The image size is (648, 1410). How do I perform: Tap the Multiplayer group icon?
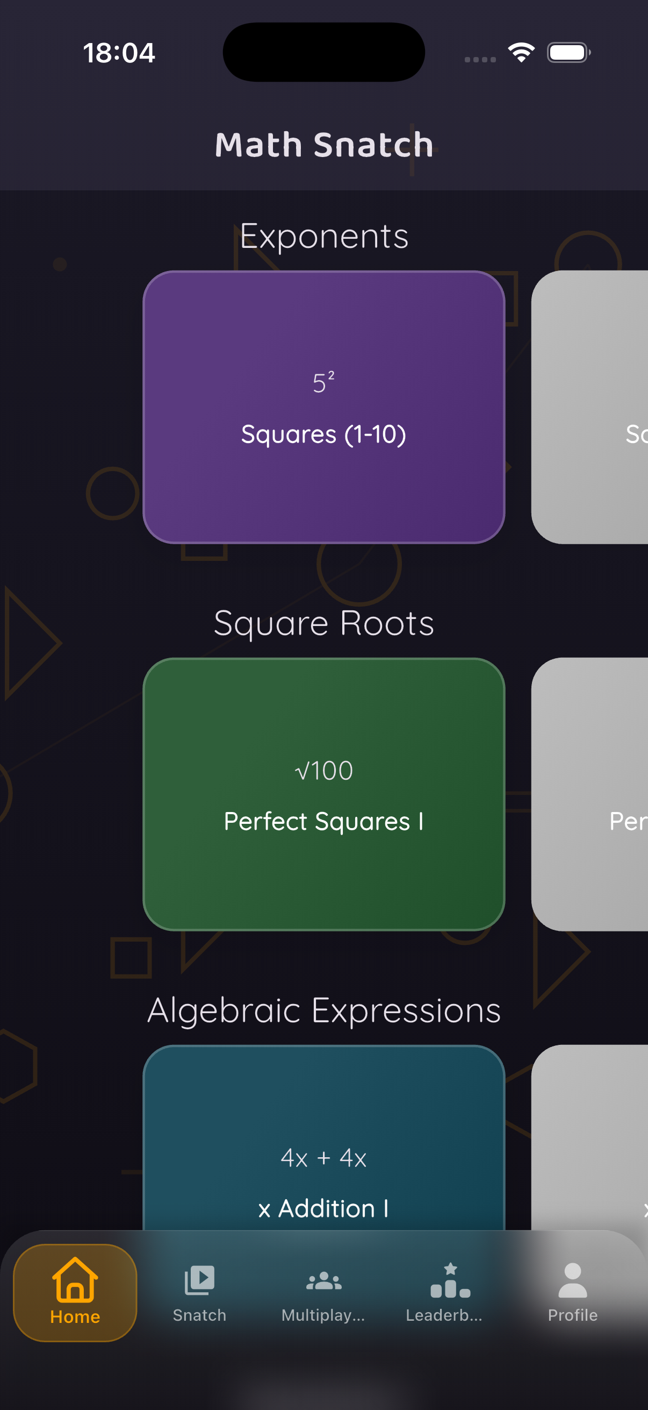click(323, 1281)
